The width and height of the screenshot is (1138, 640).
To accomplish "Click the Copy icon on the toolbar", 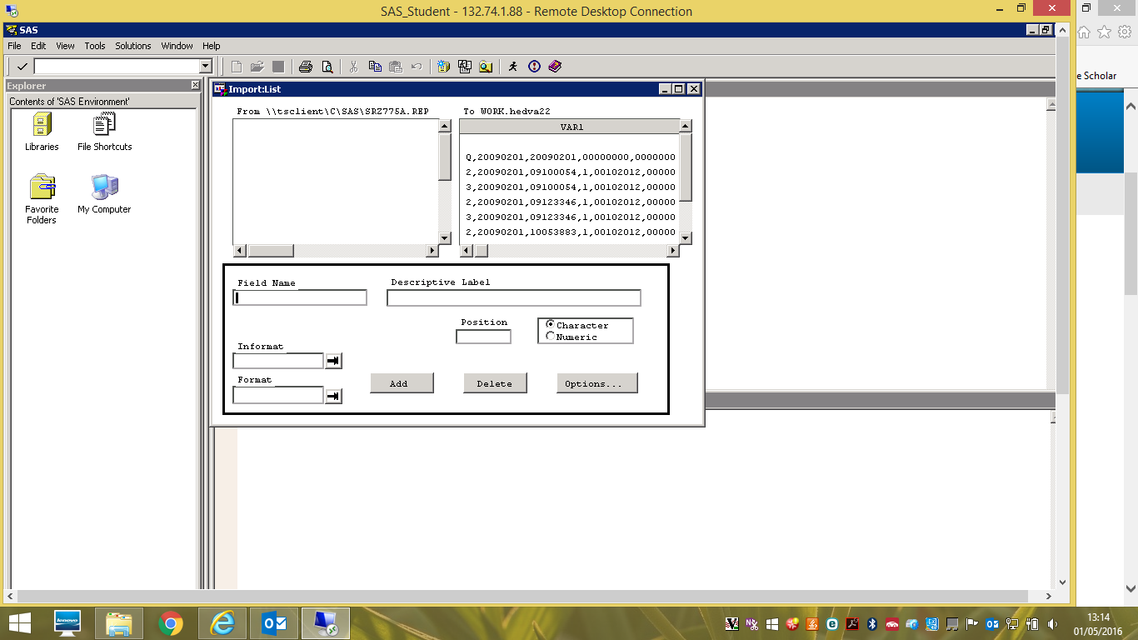I will click(375, 67).
